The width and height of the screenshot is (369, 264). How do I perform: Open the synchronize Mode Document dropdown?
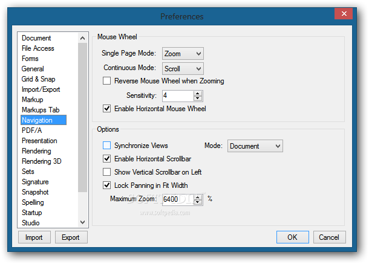(255, 146)
